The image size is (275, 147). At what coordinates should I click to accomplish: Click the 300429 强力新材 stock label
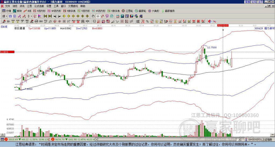[265, 28]
